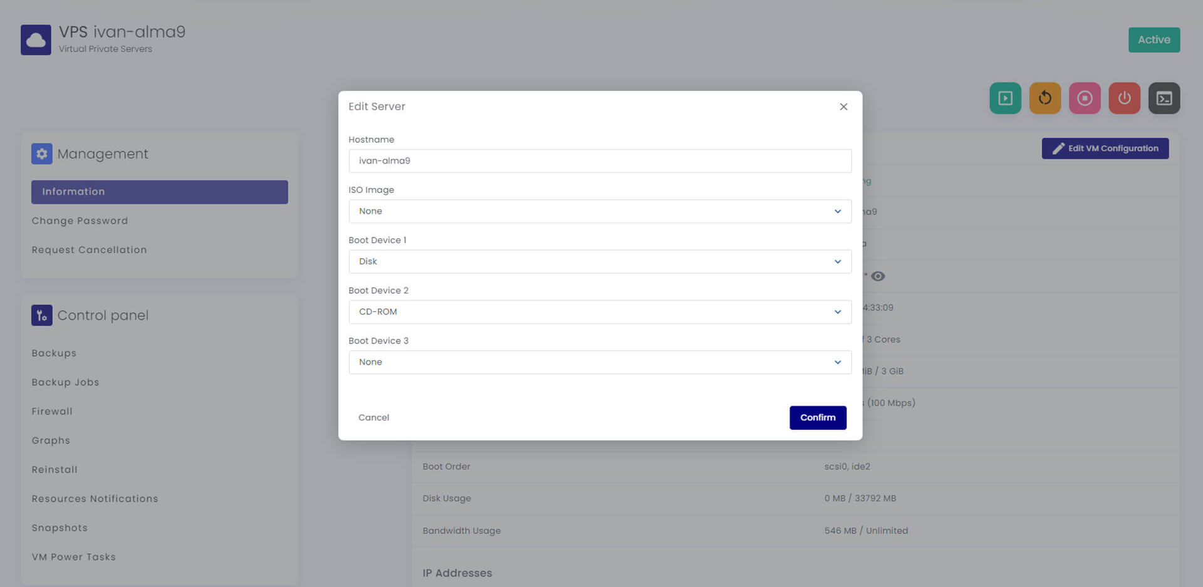Screen dimensions: 1203x587
Task: Click the pink stop VM icon
Action: pos(1085,98)
